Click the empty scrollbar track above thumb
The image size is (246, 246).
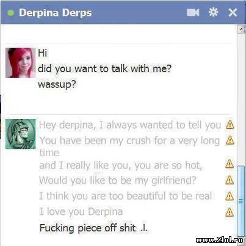coord(241,99)
